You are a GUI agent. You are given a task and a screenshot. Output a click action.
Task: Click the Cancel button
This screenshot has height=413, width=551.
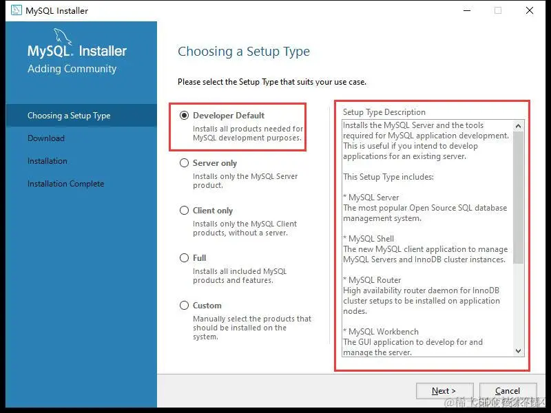[508, 390]
